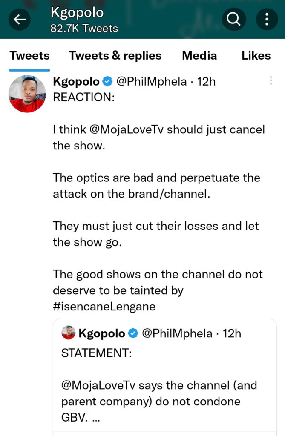Tap the back arrow icon

pyautogui.click(x=20, y=20)
